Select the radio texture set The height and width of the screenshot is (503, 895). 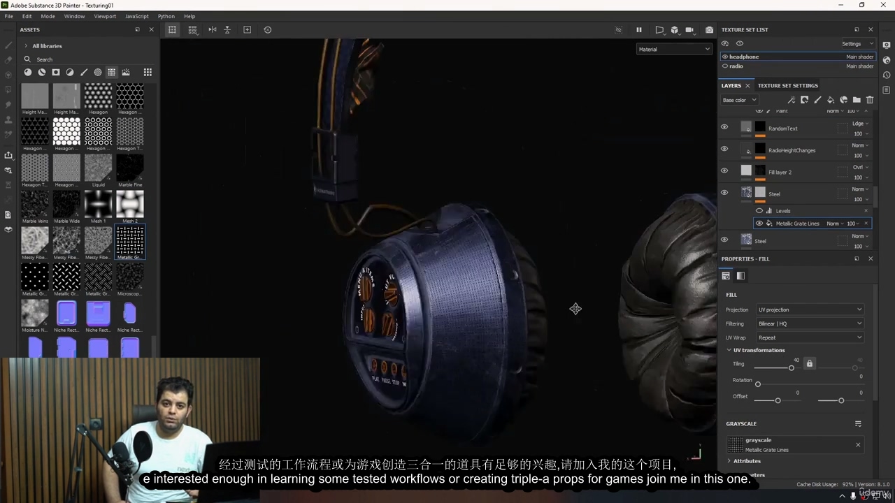point(797,66)
